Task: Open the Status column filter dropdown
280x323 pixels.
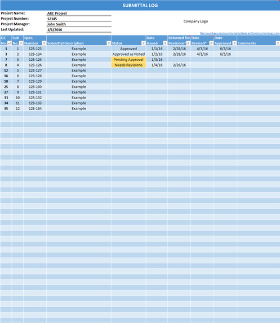Action: (x=144, y=43)
